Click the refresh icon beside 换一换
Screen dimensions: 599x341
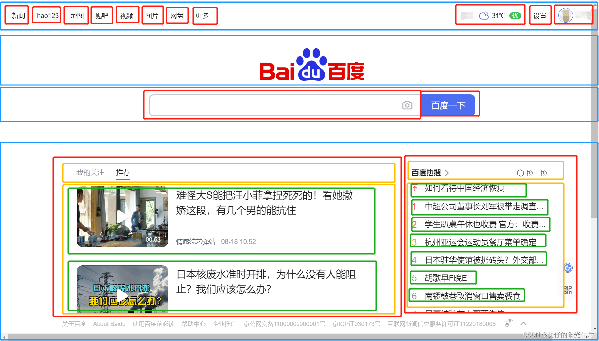click(x=520, y=173)
